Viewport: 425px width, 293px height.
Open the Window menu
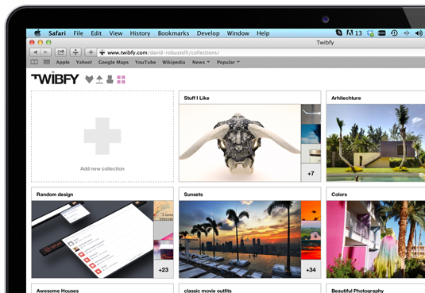point(238,33)
